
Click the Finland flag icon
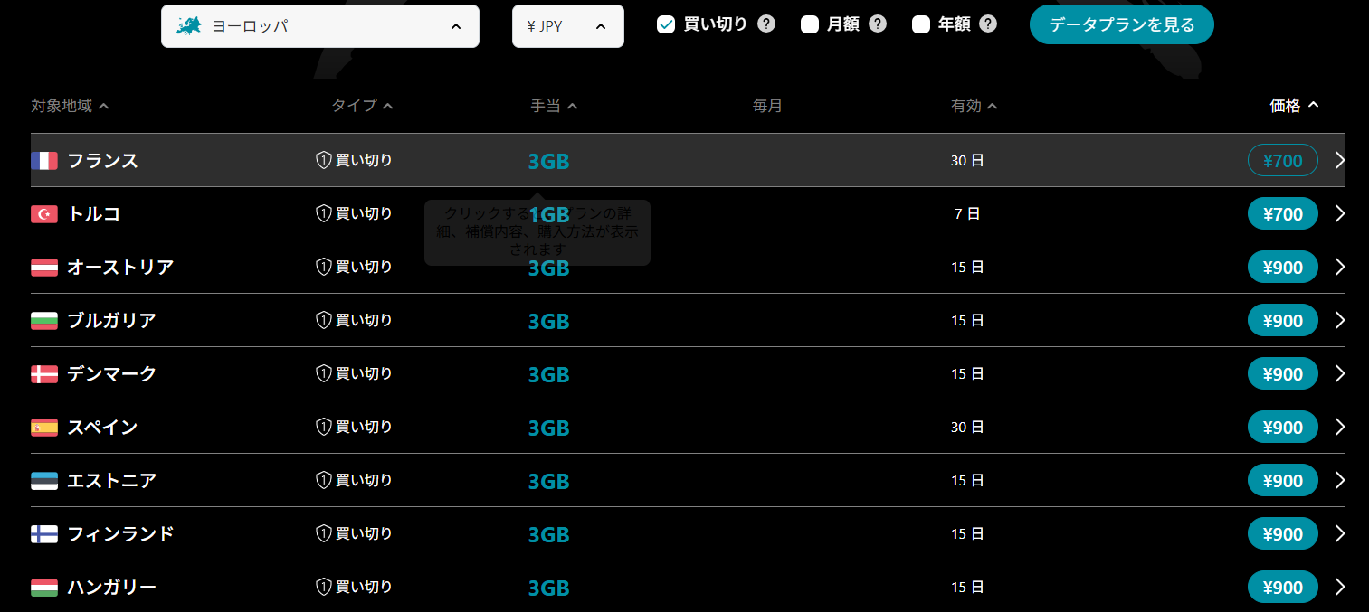pos(44,534)
